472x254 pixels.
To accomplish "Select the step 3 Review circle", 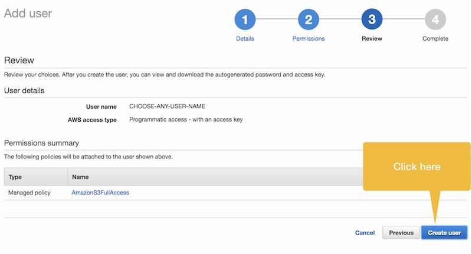I will click(372, 19).
